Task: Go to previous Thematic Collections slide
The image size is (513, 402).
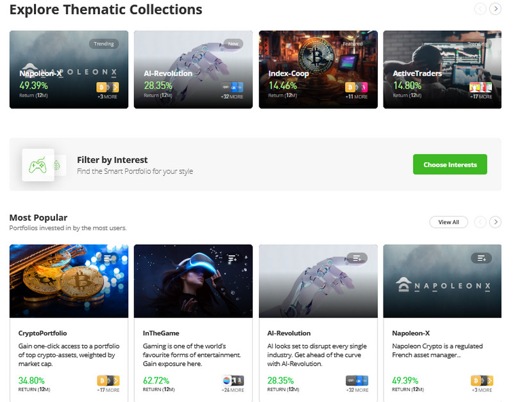Action: click(x=480, y=9)
